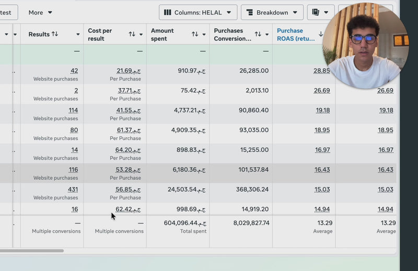Image resolution: width=418 pixels, height=271 pixels.
Task: Click sort arrows on Amount spent column
Action: [195, 34]
